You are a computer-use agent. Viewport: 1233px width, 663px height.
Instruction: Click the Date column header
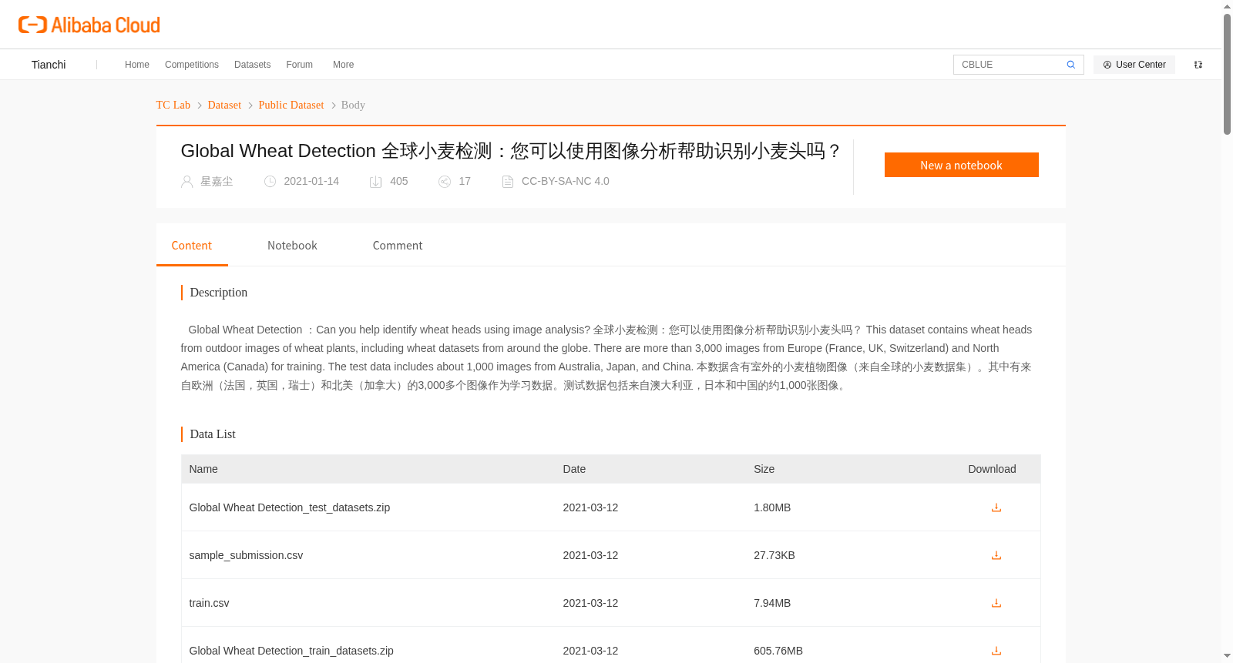tap(574, 469)
